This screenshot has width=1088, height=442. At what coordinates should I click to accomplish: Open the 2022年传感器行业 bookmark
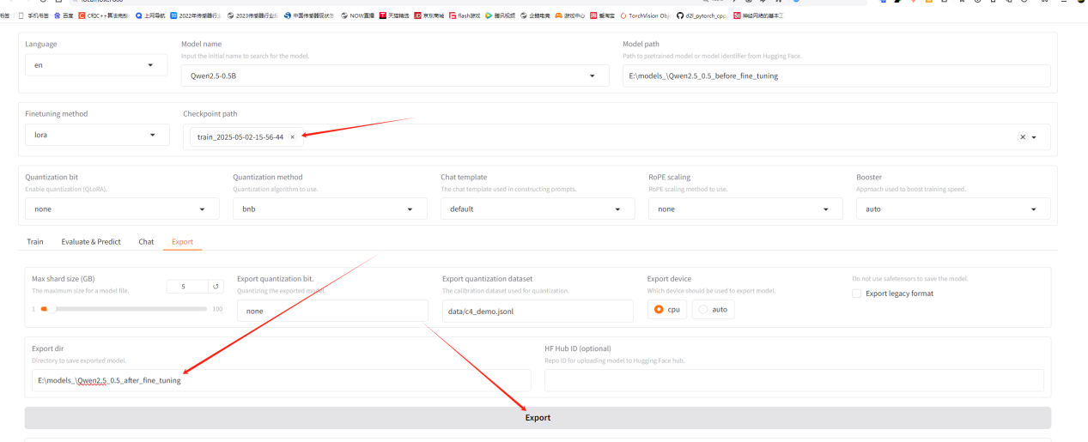[196, 15]
